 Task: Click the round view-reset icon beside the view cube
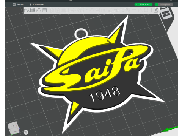(x=26, y=132)
